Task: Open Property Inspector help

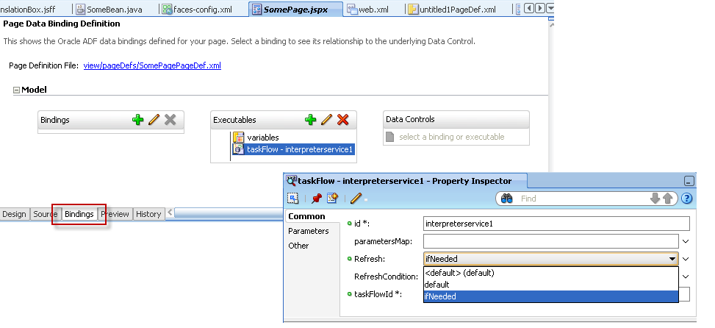Action: [x=687, y=199]
